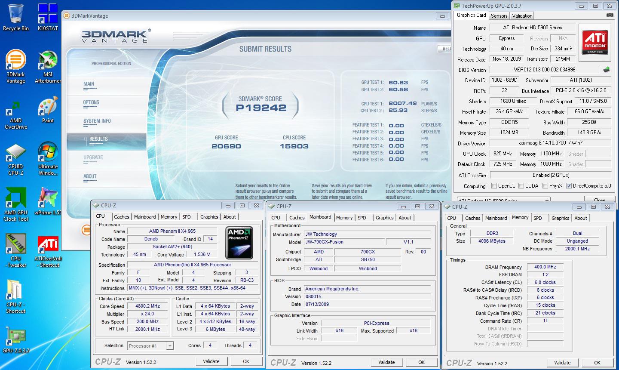Open the Recycle Bin desktop icon
Viewport: 619px width, 370px height.
[x=16, y=17]
